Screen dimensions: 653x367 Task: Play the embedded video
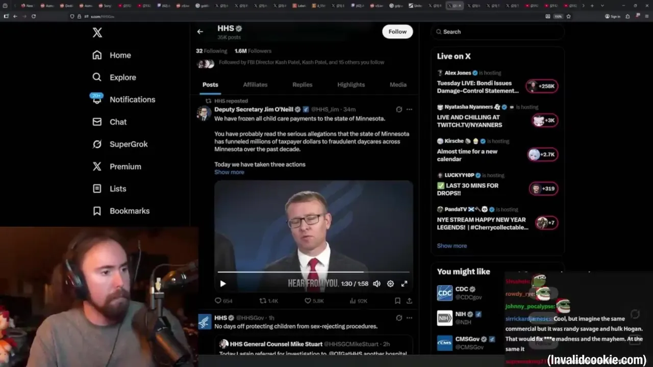[x=223, y=284]
